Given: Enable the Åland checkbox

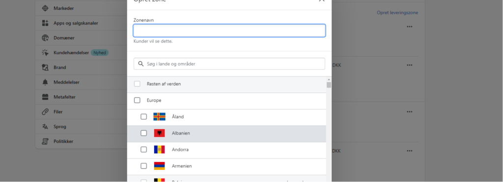Looking at the screenshot, I should point(144,116).
